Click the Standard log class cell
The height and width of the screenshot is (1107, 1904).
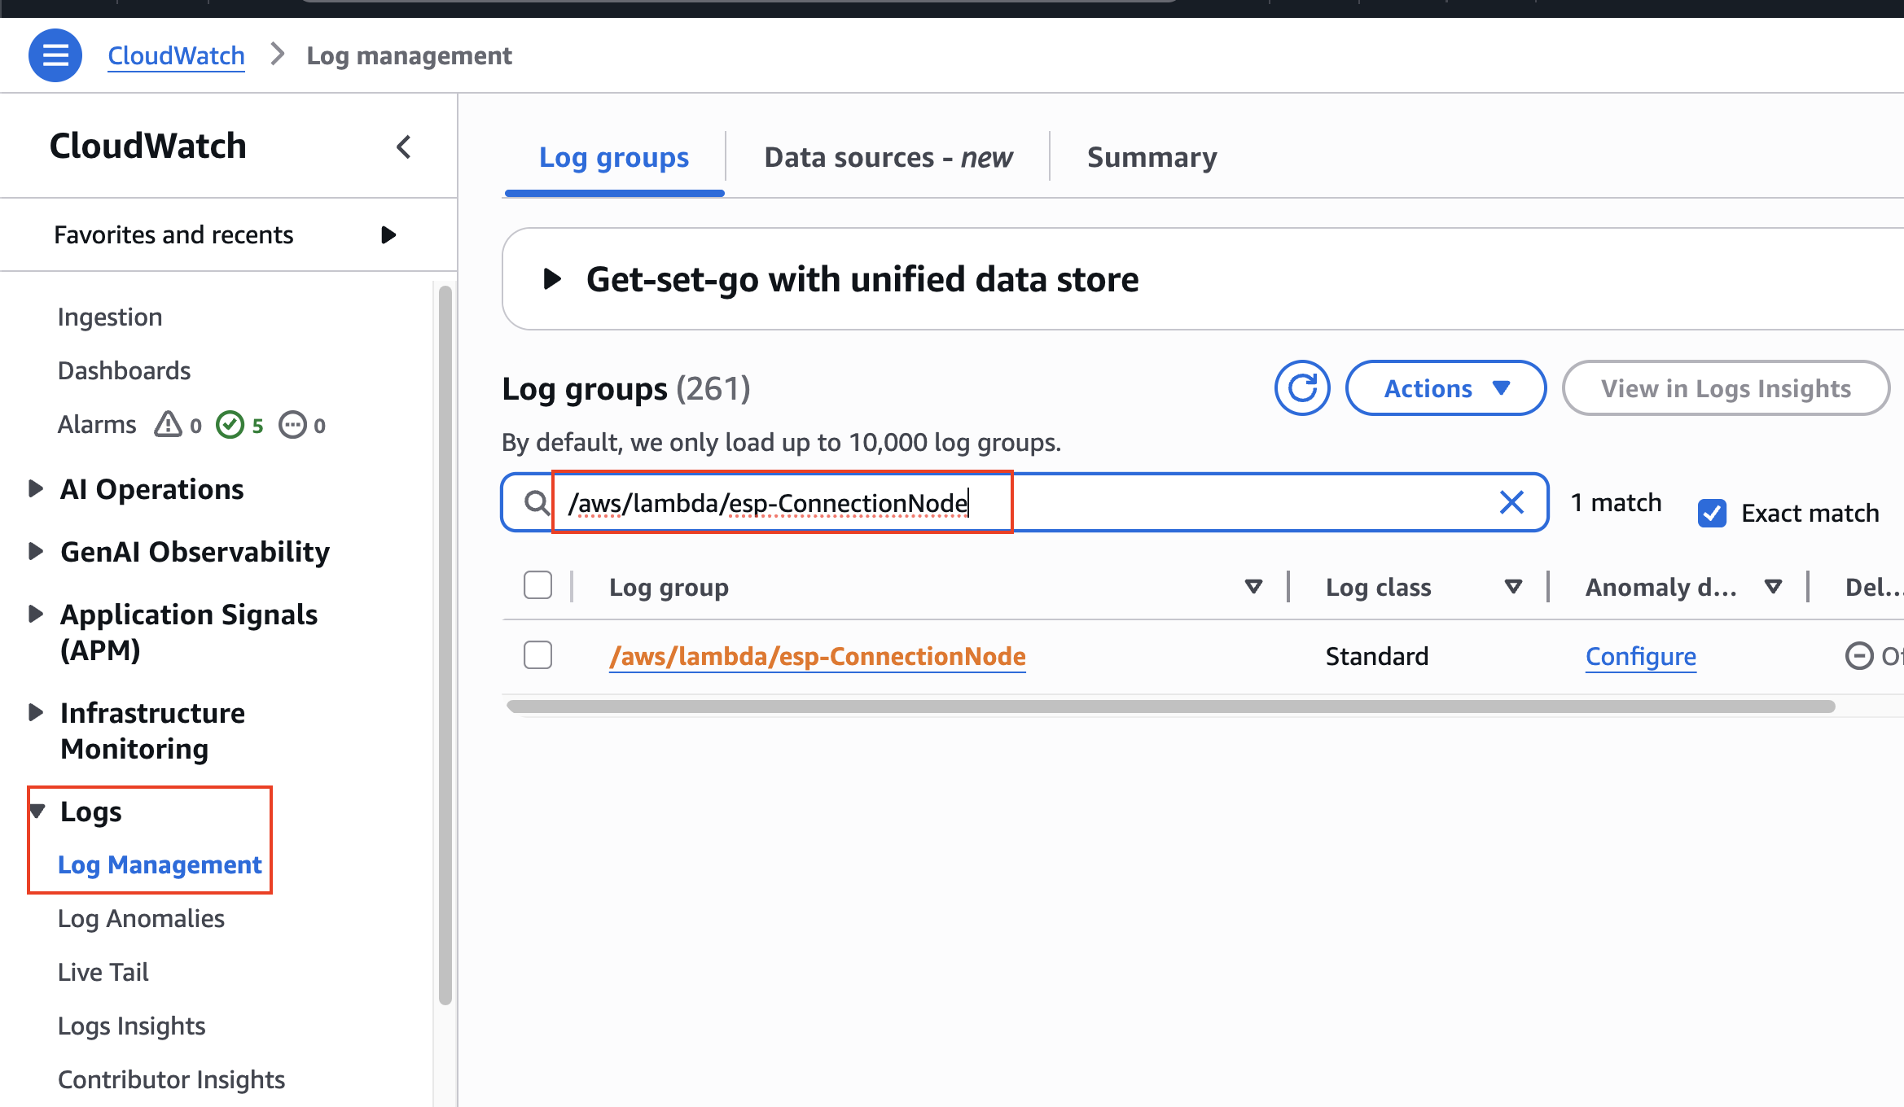click(x=1376, y=656)
